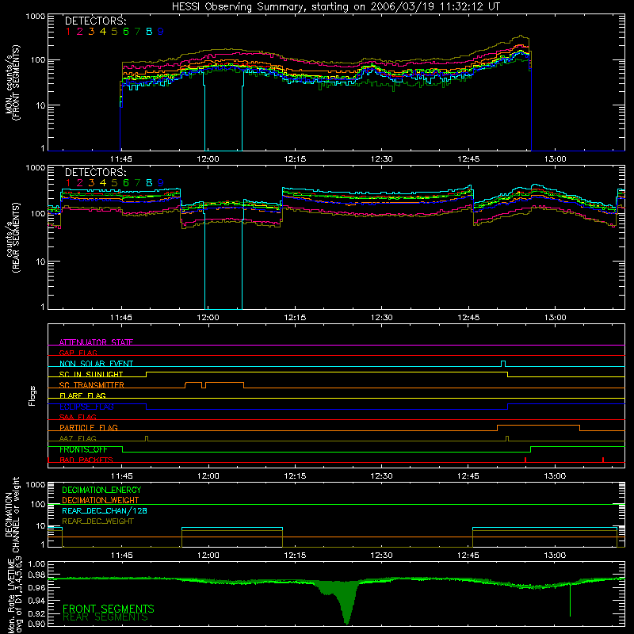Click the vertical Flags axis title
The height and width of the screenshot is (634, 634).
click(32, 395)
